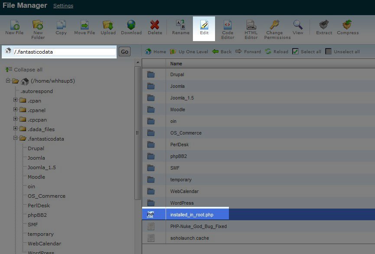The image size is (375, 254).
Task: Check the Select all checkbox
Action: click(295, 51)
